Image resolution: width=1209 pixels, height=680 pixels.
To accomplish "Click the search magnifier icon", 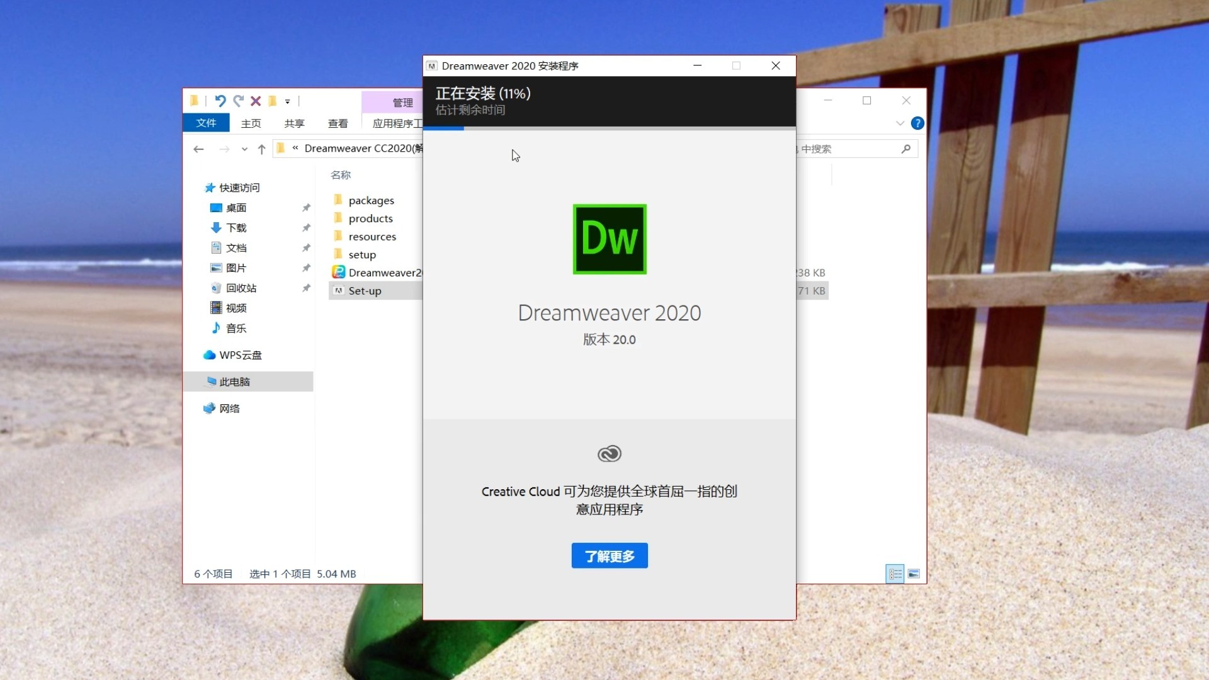I will point(906,149).
